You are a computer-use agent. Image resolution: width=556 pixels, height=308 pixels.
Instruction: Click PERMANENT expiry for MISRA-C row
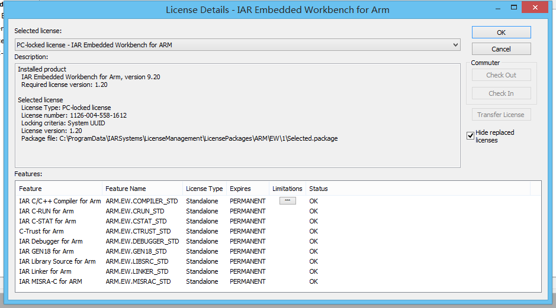248,281
